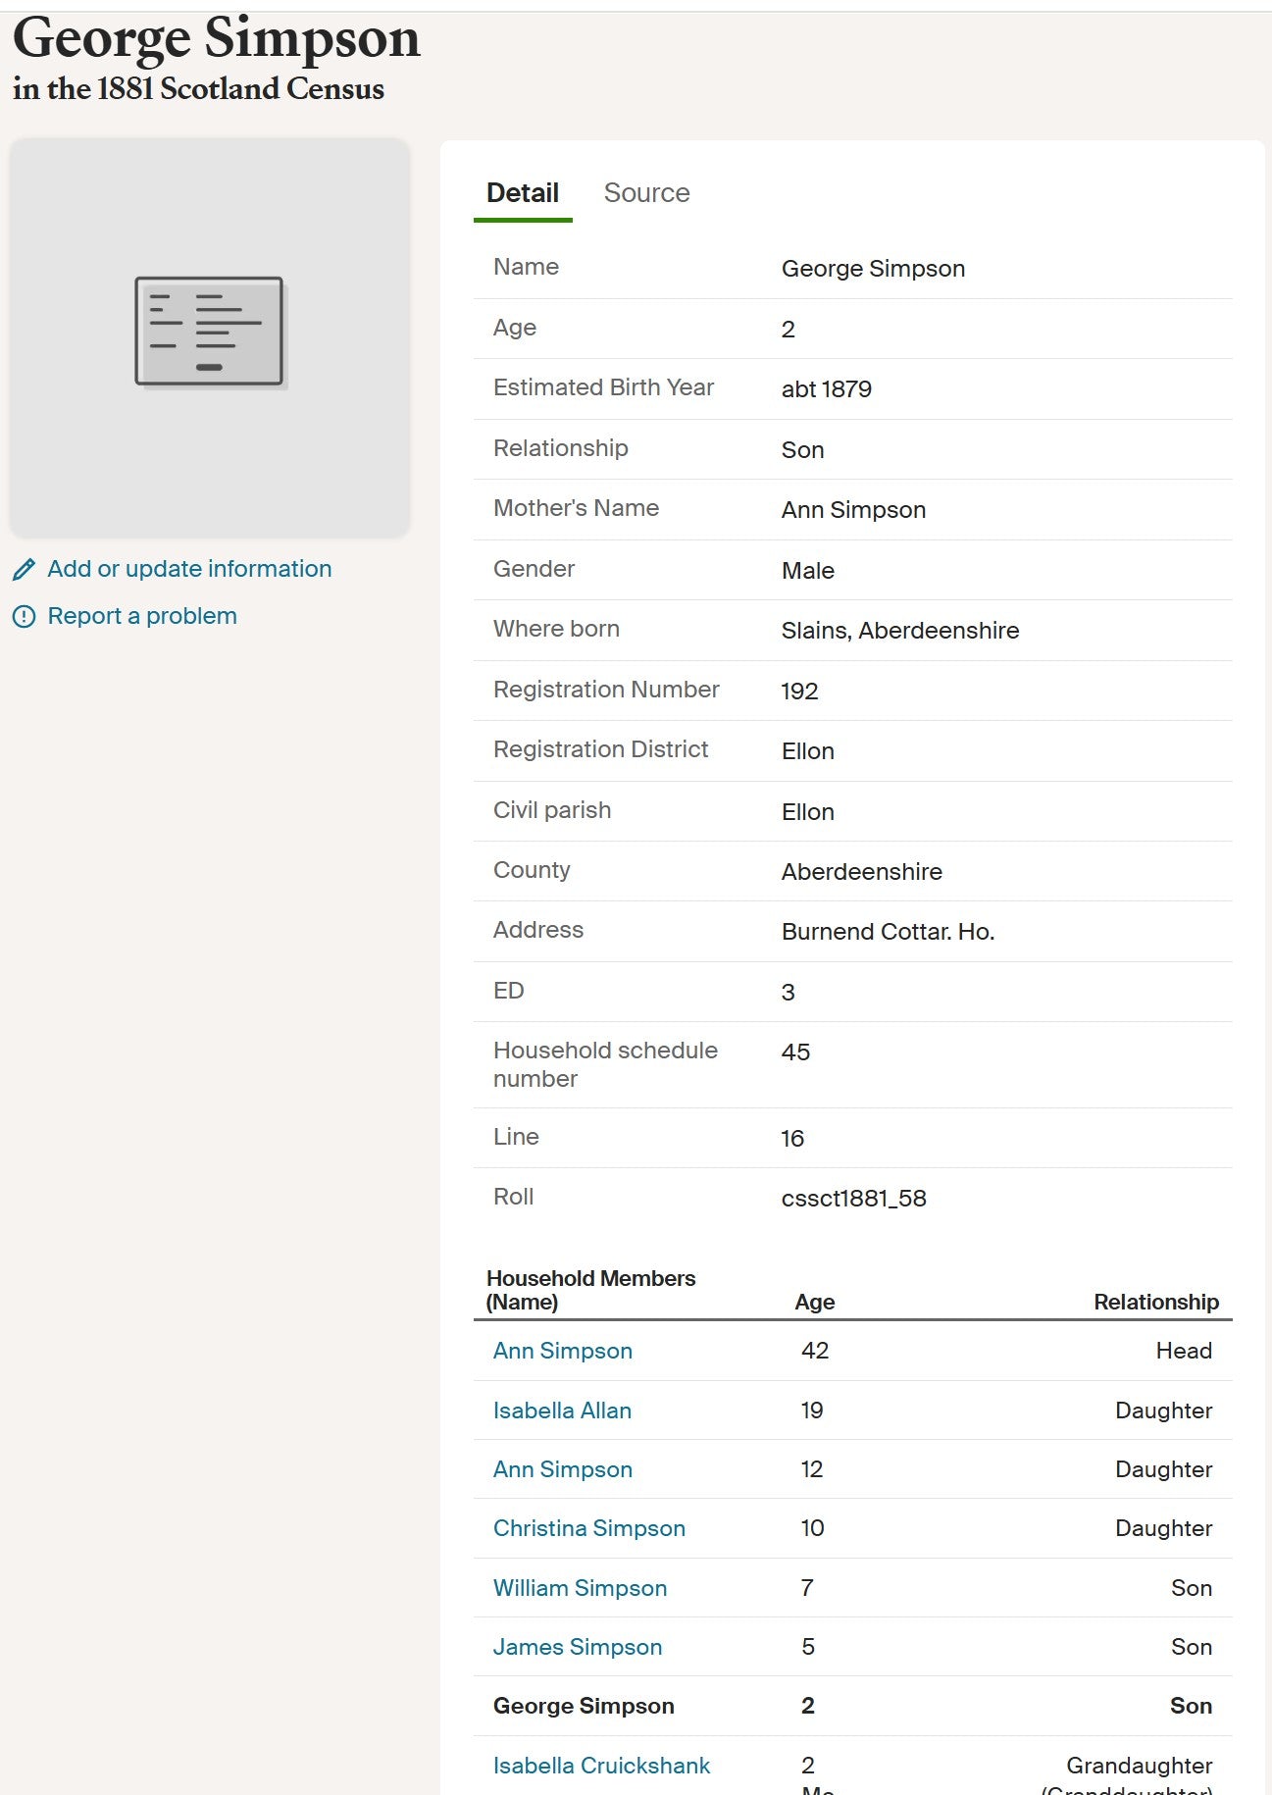Open Isabella Cruickshank's record
The image size is (1272, 1795).
click(x=601, y=1766)
